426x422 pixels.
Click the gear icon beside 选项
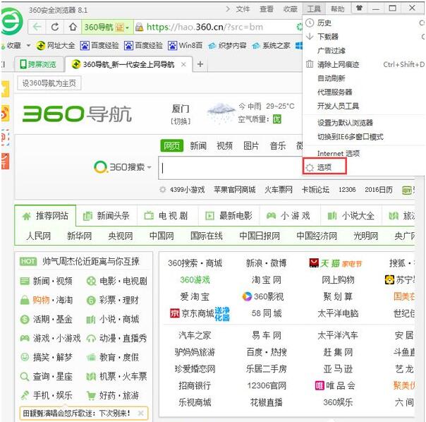tap(310, 167)
